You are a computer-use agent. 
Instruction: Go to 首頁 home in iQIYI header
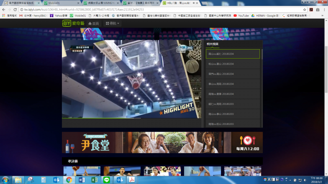coord(93,23)
